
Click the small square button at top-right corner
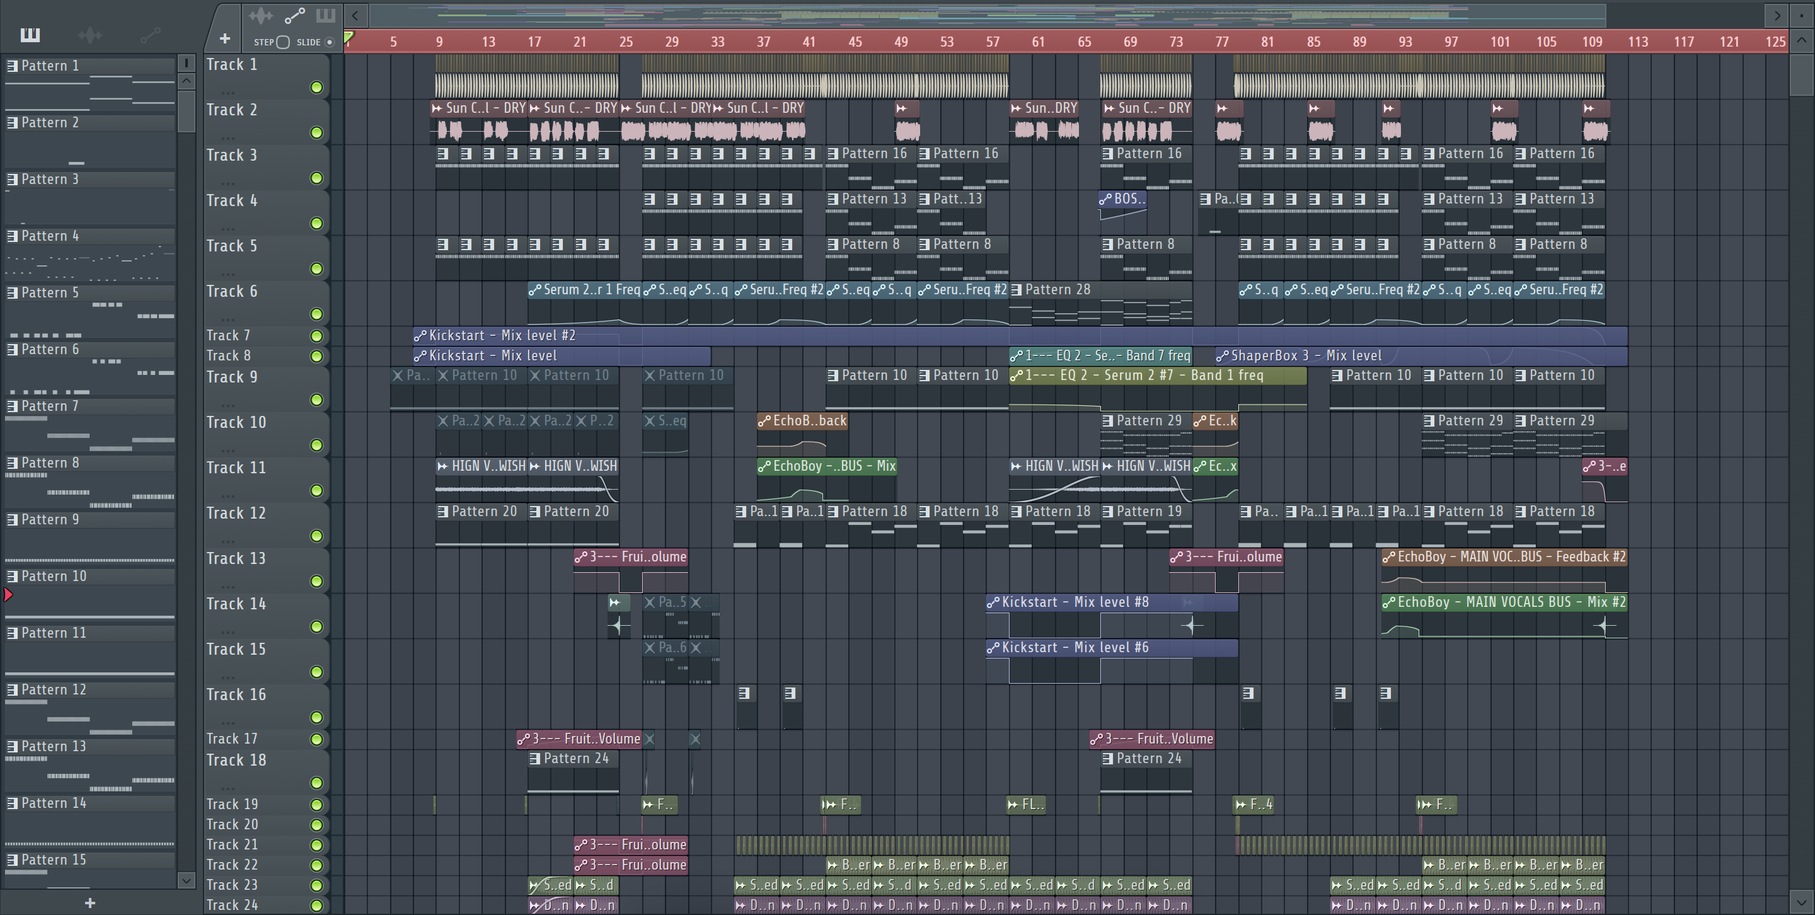tap(1802, 14)
